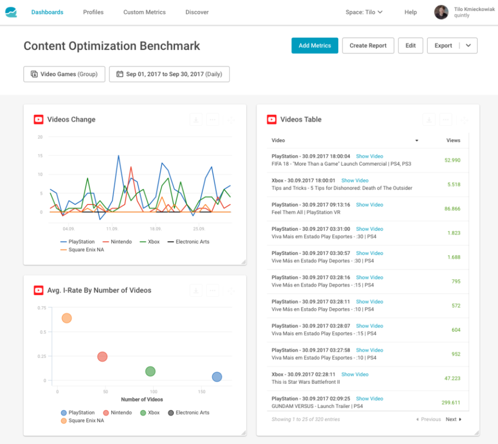Show Video for Feel Them All PlayStation VR
This screenshot has width=498, height=444.
pyautogui.click(x=369, y=204)
